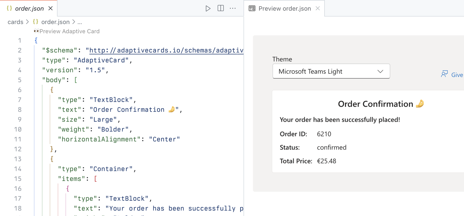464x216 pixels.
Task: Select line number 8 in the gutter
Action: (x=19, y=109)
